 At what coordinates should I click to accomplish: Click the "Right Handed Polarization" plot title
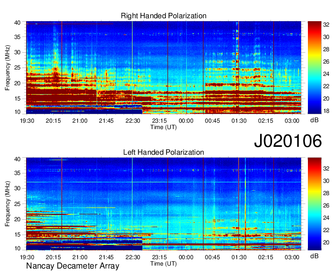(x=164, y=16)
